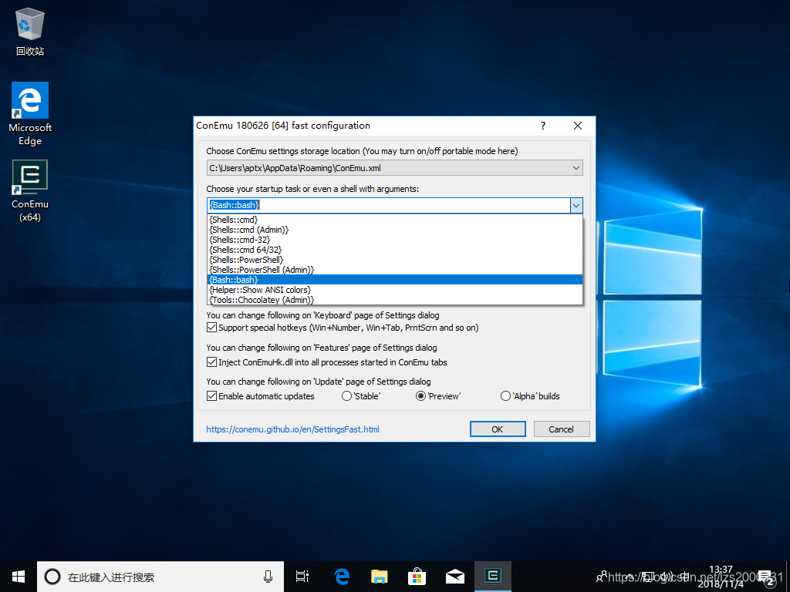Image resolution: width=790 pixels, height=592 pixels.
Task: Select the 'Preview' update radio button
Action: (420, 396)
